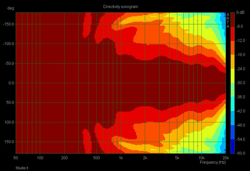Click the "2k" frequency axis label
This screenshot has width=250, height=171.
(x=145, y=158)
